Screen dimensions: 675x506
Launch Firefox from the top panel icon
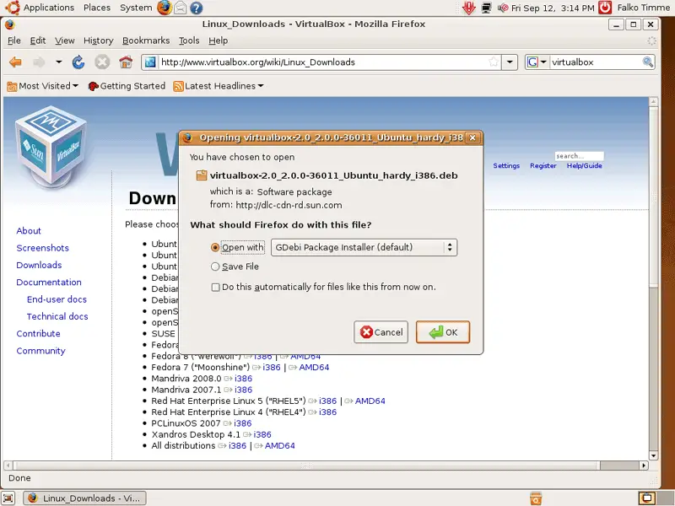(164, 8)
